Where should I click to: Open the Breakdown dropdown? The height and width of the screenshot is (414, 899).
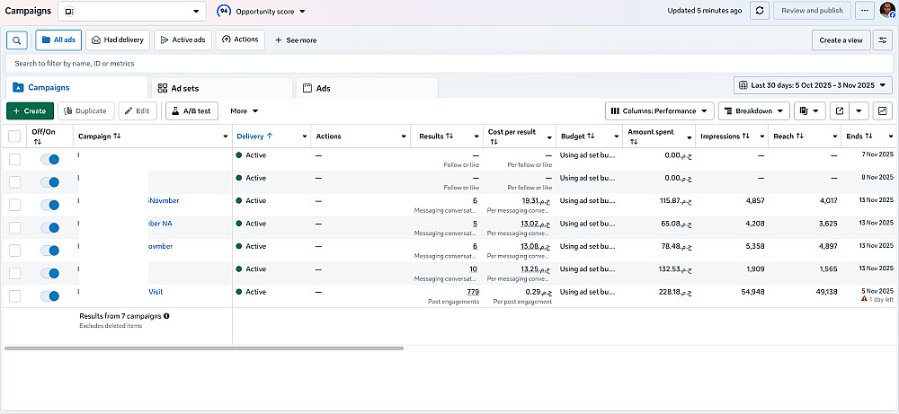[753, 111]
